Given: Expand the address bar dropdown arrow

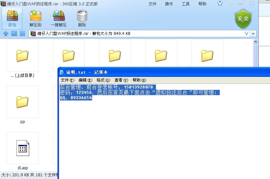Looking at the screenshot, I should [253, 34].
